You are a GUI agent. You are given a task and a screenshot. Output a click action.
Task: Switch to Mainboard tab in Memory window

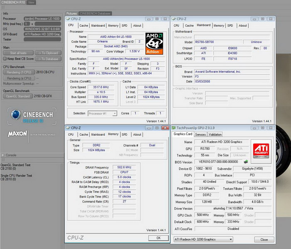[98, 134]
